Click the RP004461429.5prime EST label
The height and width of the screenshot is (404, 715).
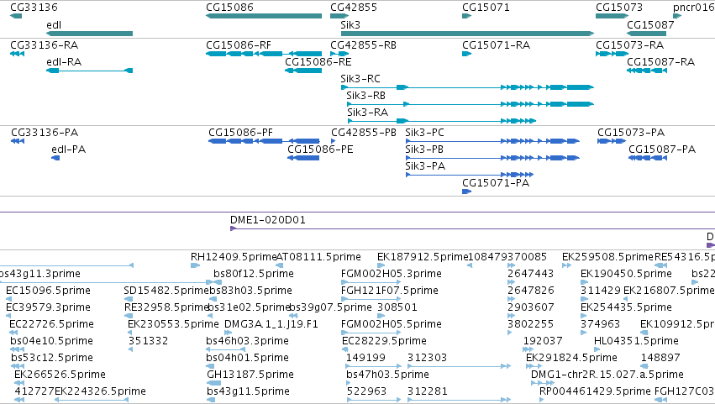(595, 391)
